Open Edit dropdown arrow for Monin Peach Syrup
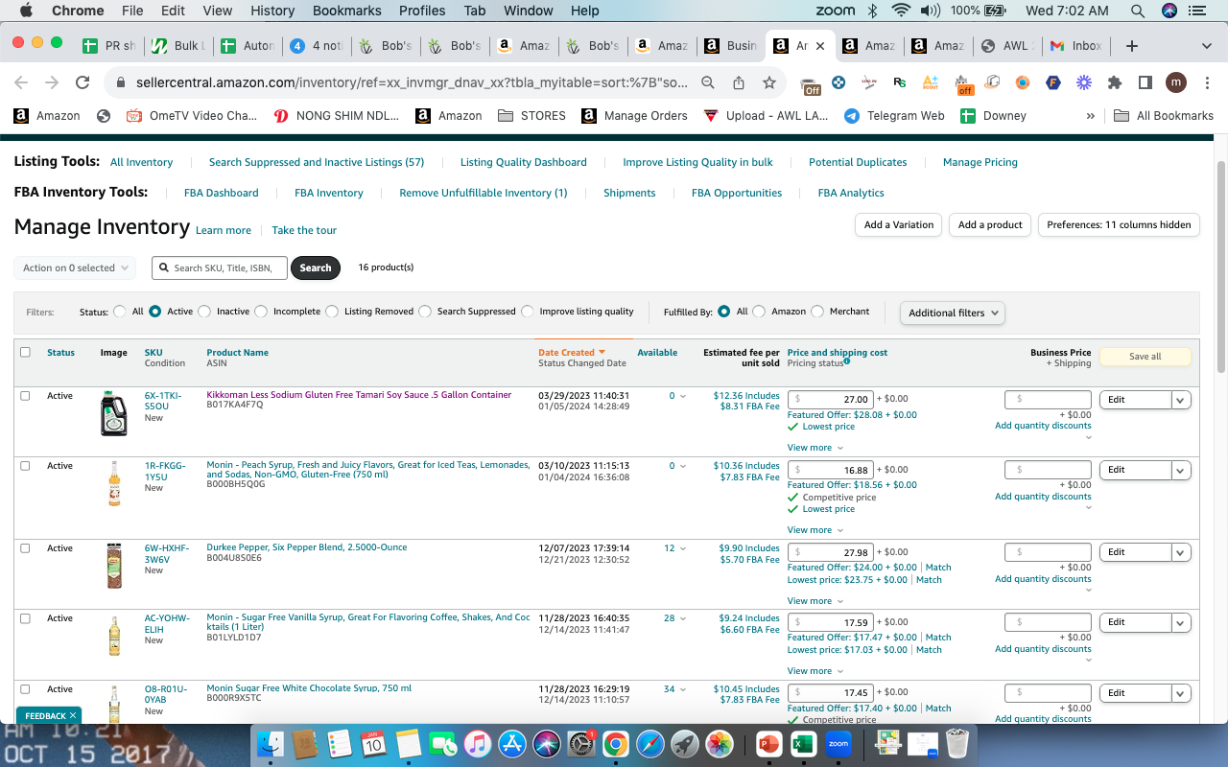 pos(1181,470)
